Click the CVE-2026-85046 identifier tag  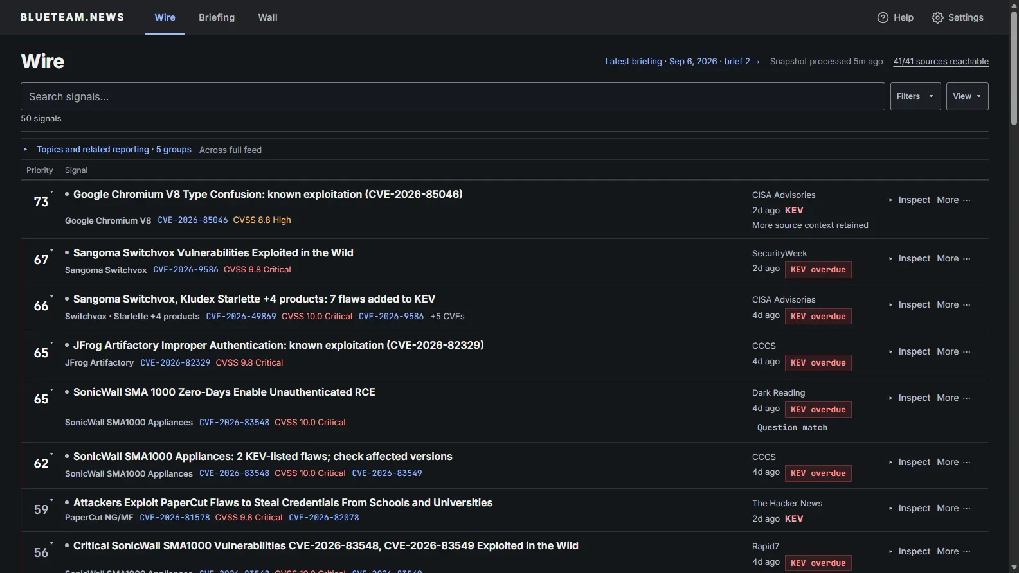[x=193, y=220]
